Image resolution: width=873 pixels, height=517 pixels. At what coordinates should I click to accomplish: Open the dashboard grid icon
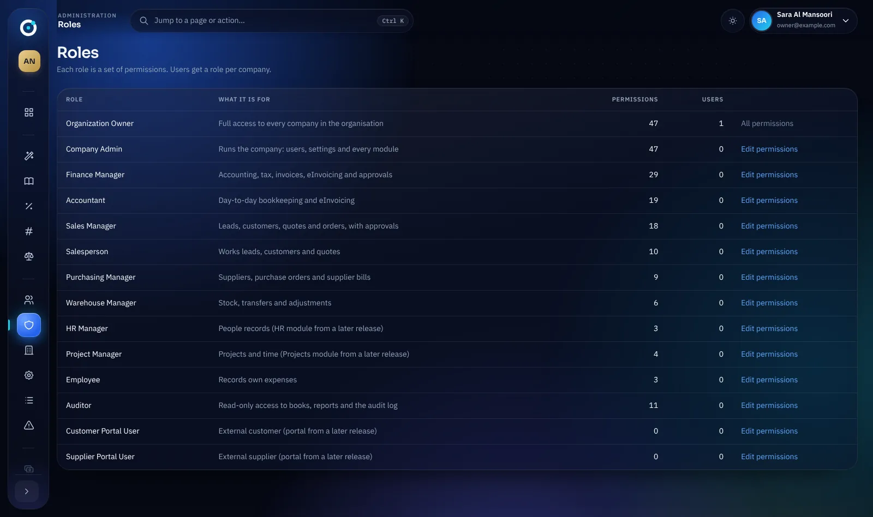point(29,112)
